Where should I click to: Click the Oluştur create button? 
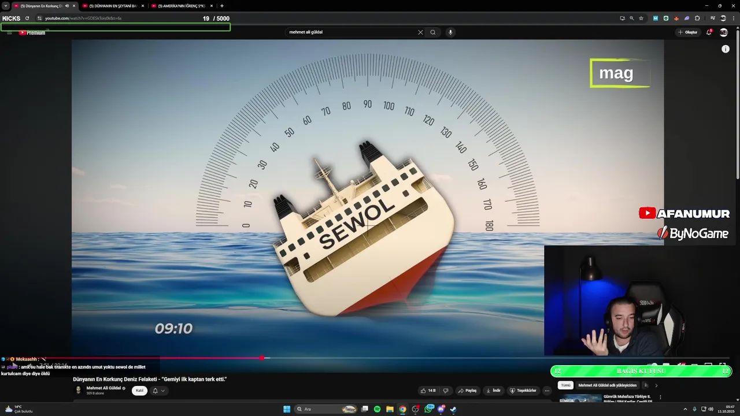point(688,32)
